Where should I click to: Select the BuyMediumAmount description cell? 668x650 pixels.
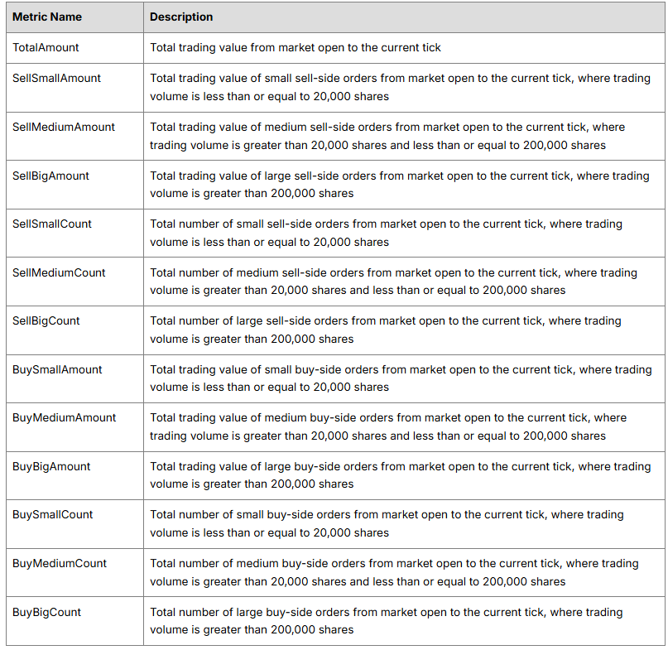(x=404, y=427)
